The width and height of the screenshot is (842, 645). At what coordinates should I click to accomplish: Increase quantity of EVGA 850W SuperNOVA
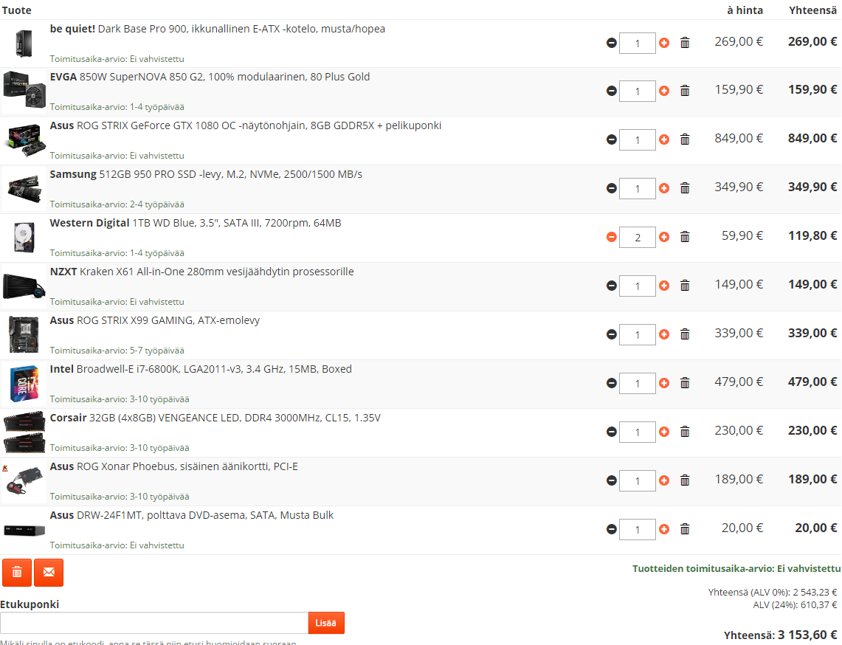click(x=664, y=92)
